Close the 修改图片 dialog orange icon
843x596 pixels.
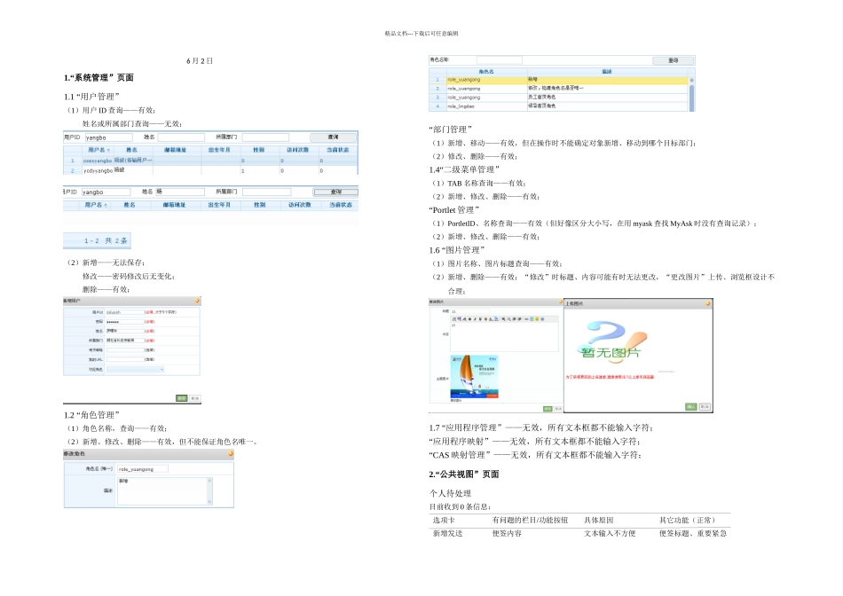pos(561,302)
